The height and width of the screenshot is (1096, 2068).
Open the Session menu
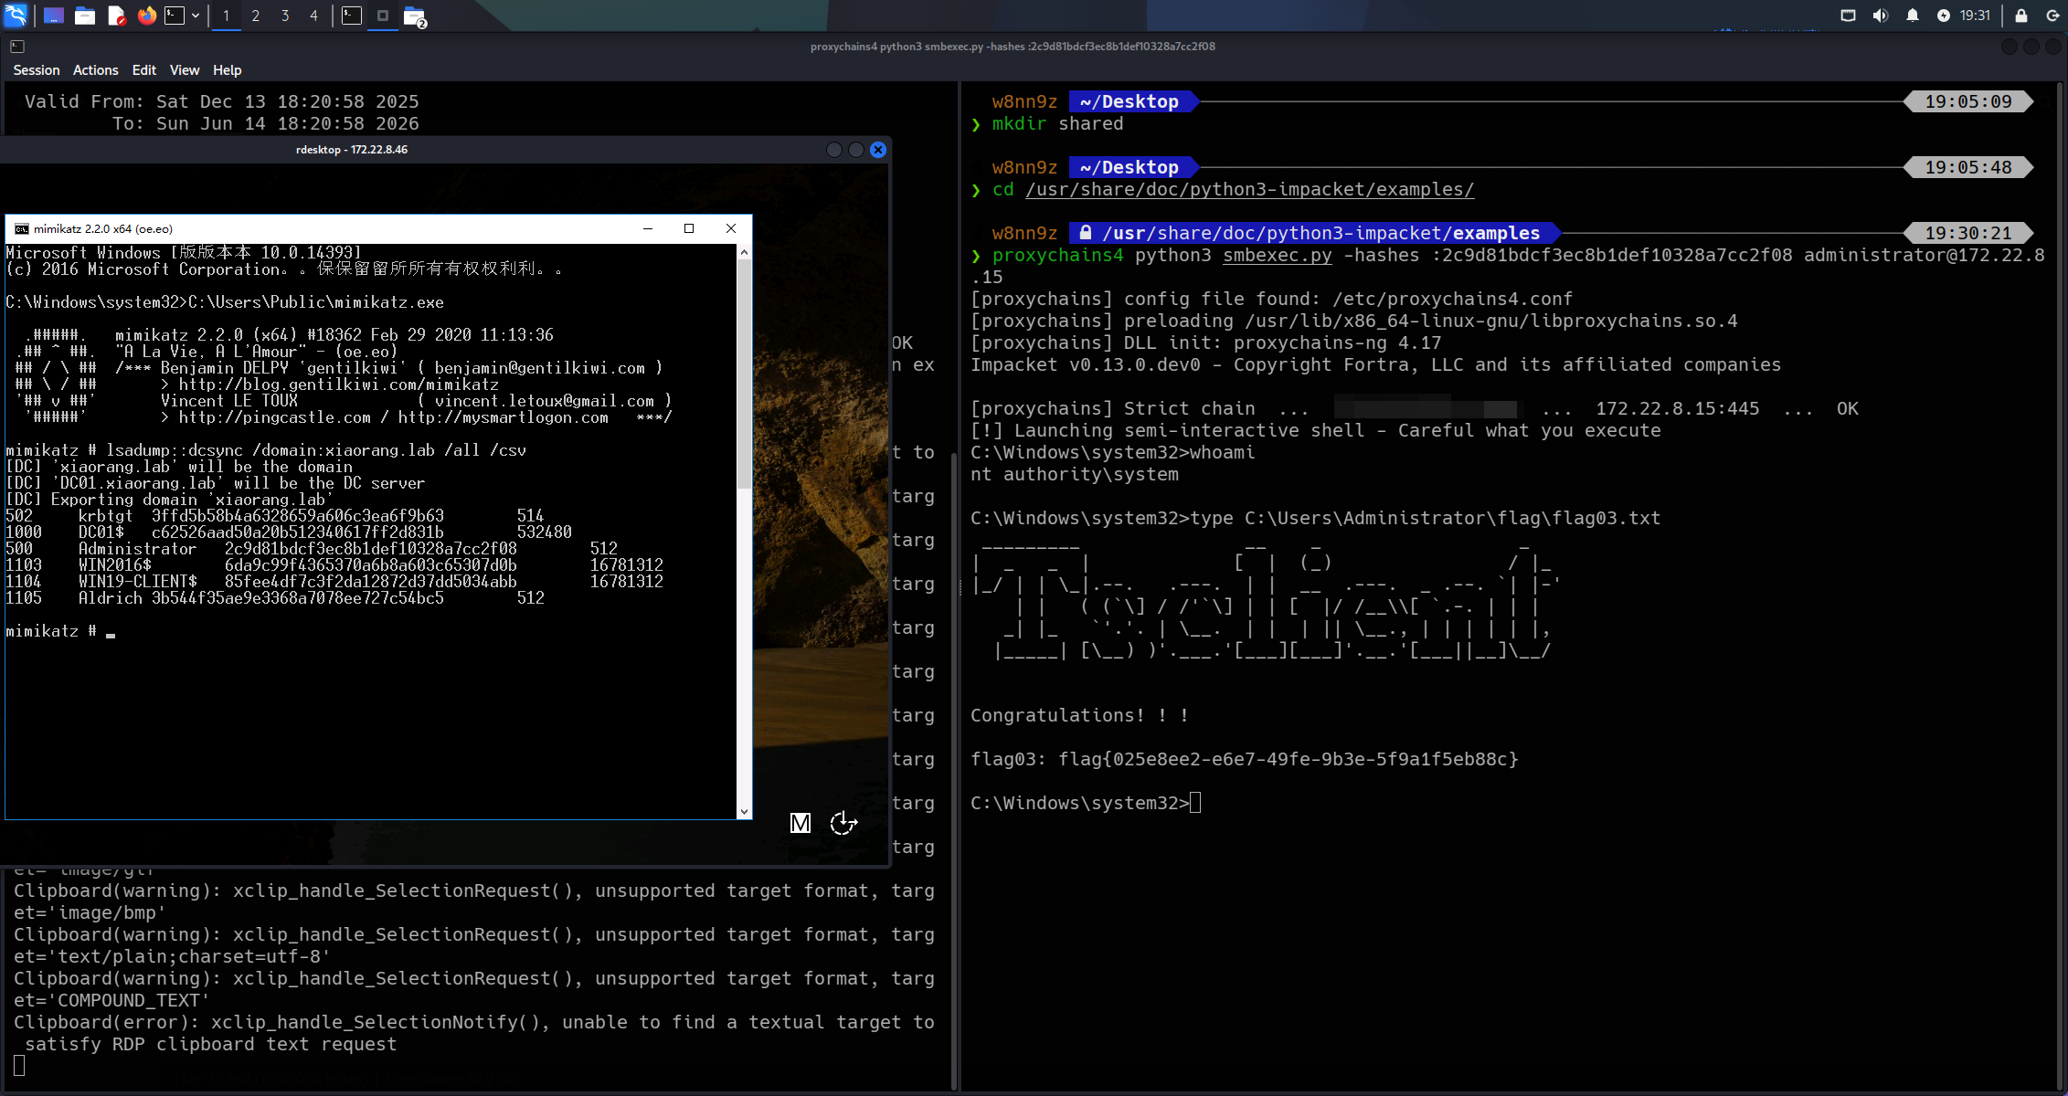(x=37, y=70)
